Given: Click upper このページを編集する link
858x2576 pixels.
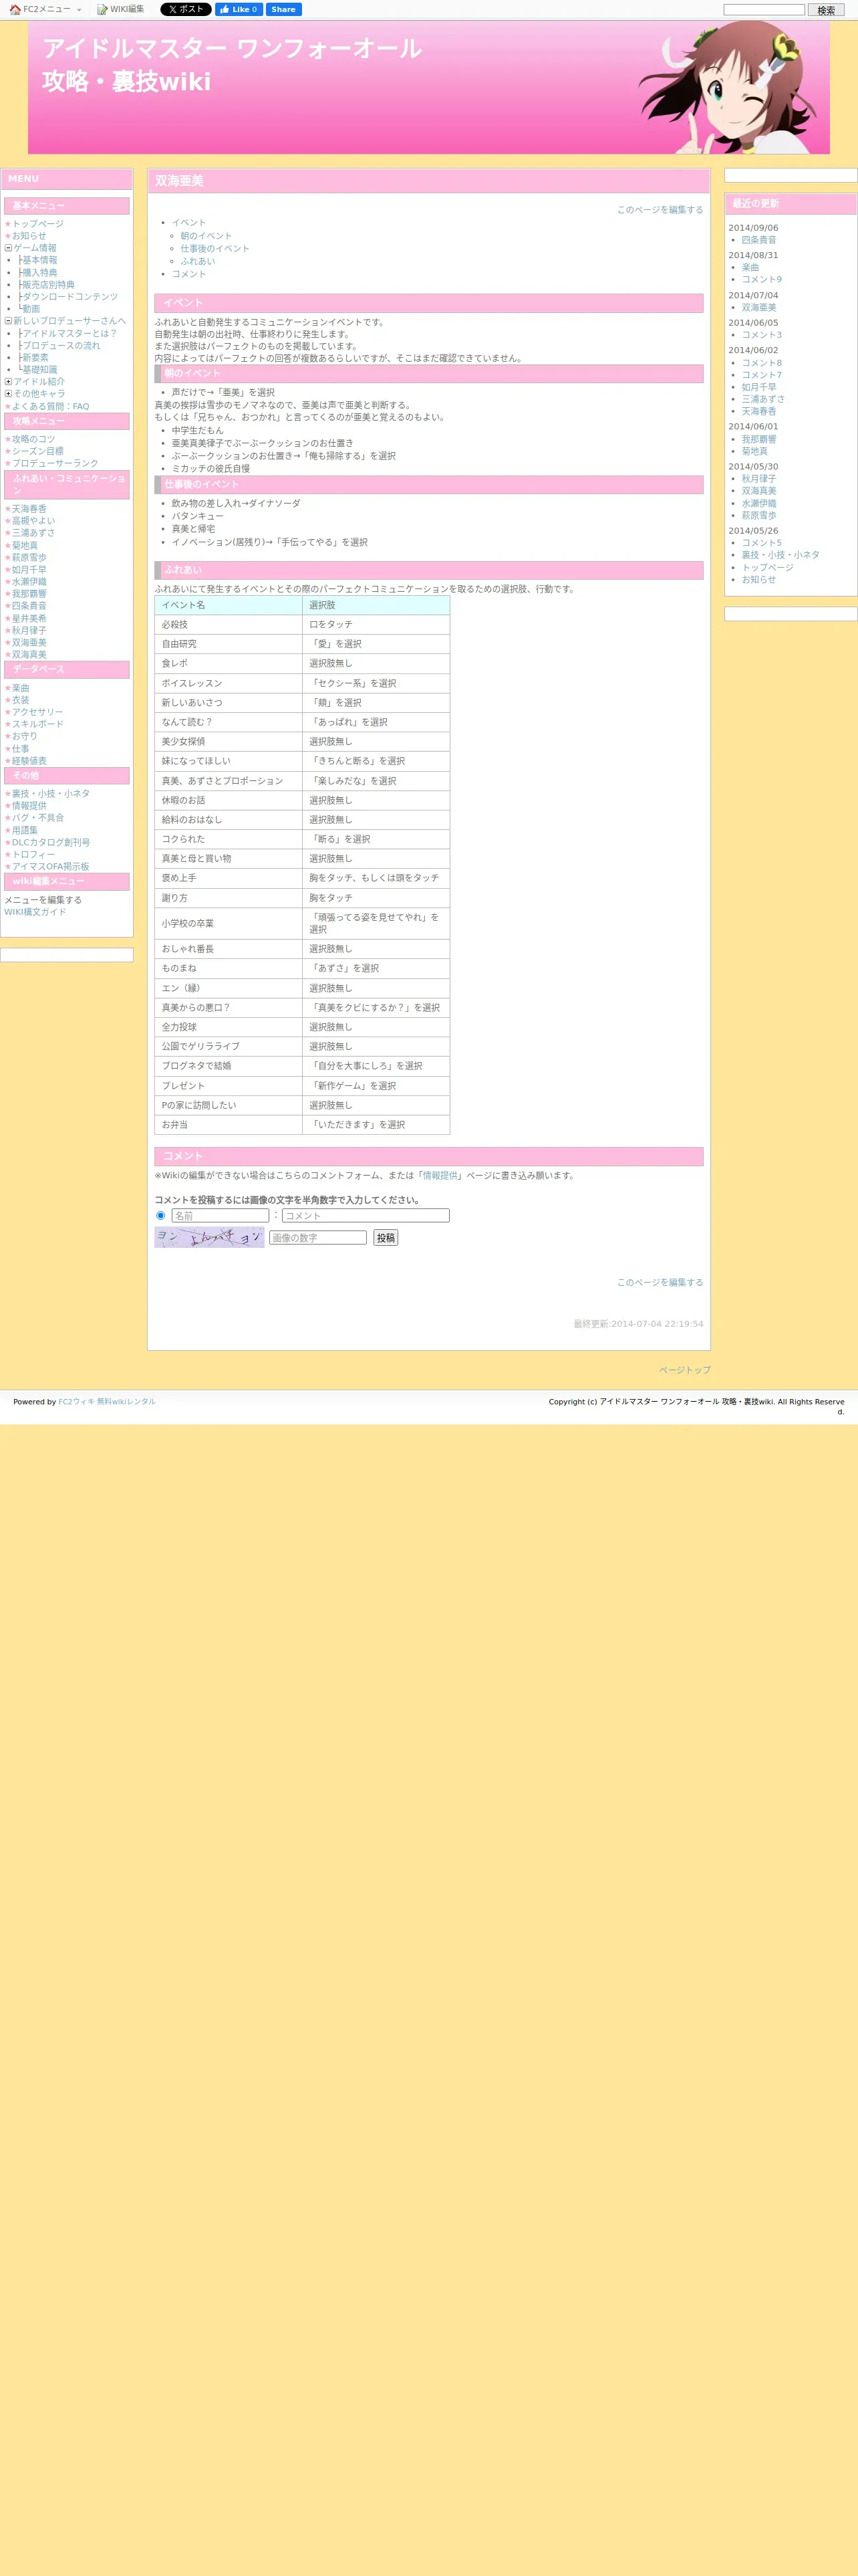Looking at the screenshot, I should point(660,210).
